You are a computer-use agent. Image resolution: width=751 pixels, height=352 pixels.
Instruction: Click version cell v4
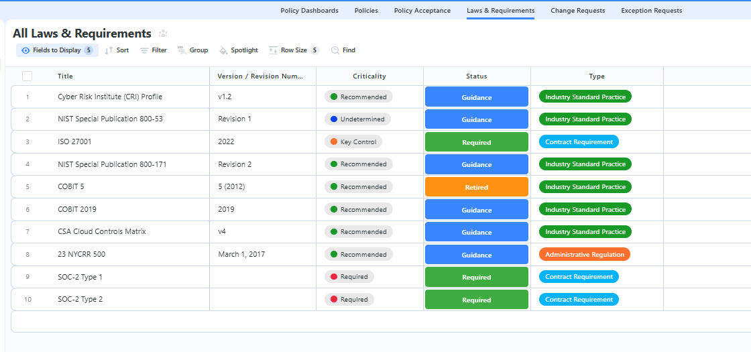coord(222,231)
